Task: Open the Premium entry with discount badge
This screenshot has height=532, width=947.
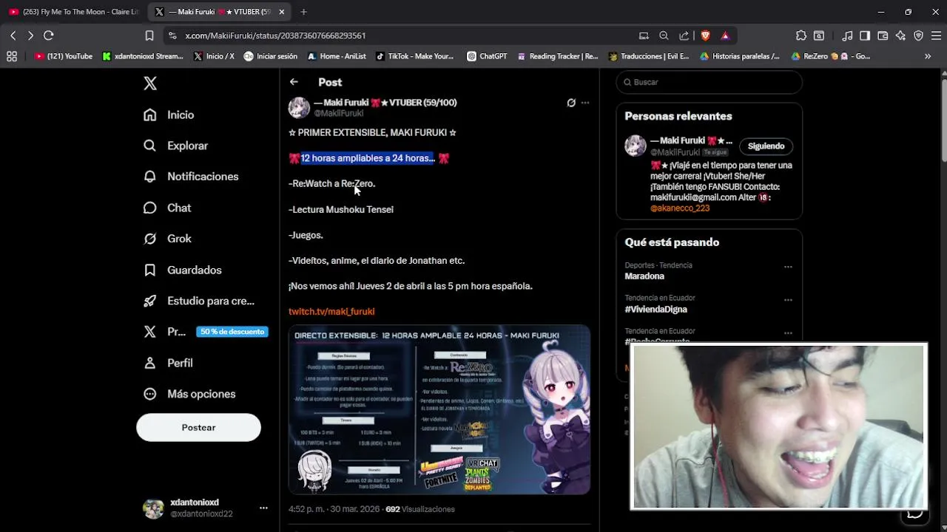Action: coord(205,332)
